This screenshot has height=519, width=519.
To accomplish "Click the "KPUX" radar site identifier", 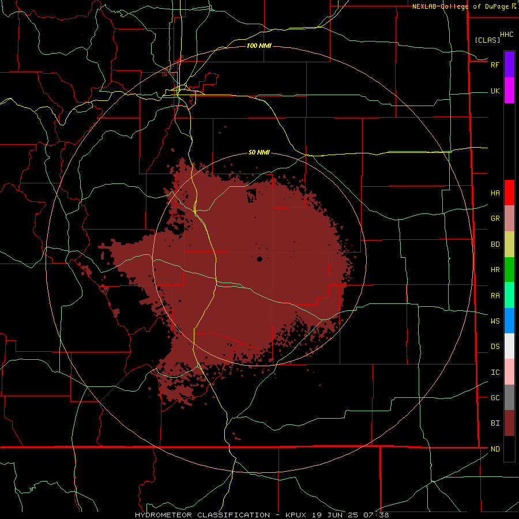I will coord(296,515).
